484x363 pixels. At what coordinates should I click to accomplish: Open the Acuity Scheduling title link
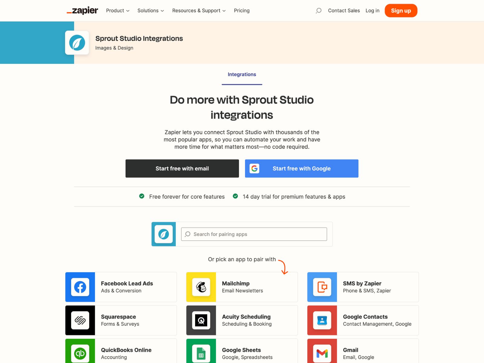point(246,317)
